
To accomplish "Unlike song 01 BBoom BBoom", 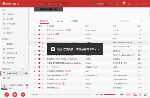I will coord(39,30).
